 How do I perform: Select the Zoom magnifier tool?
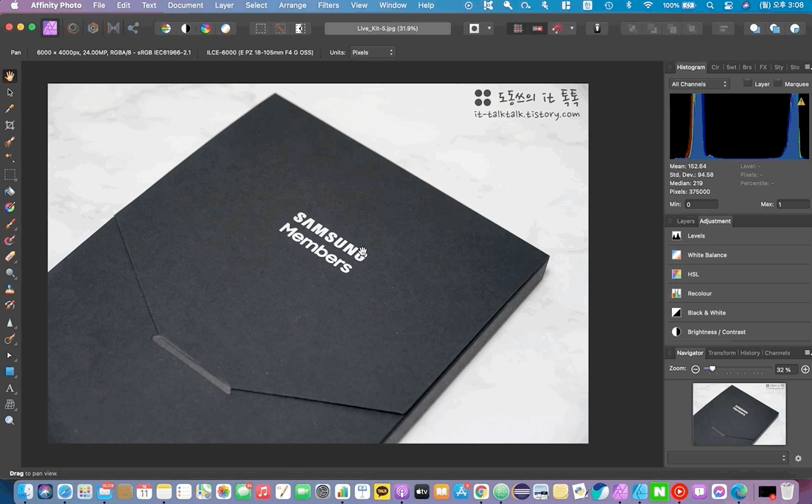pos(10,421)
